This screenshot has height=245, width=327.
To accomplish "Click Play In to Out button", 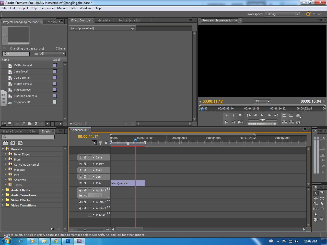I will [x=240, y=122].
